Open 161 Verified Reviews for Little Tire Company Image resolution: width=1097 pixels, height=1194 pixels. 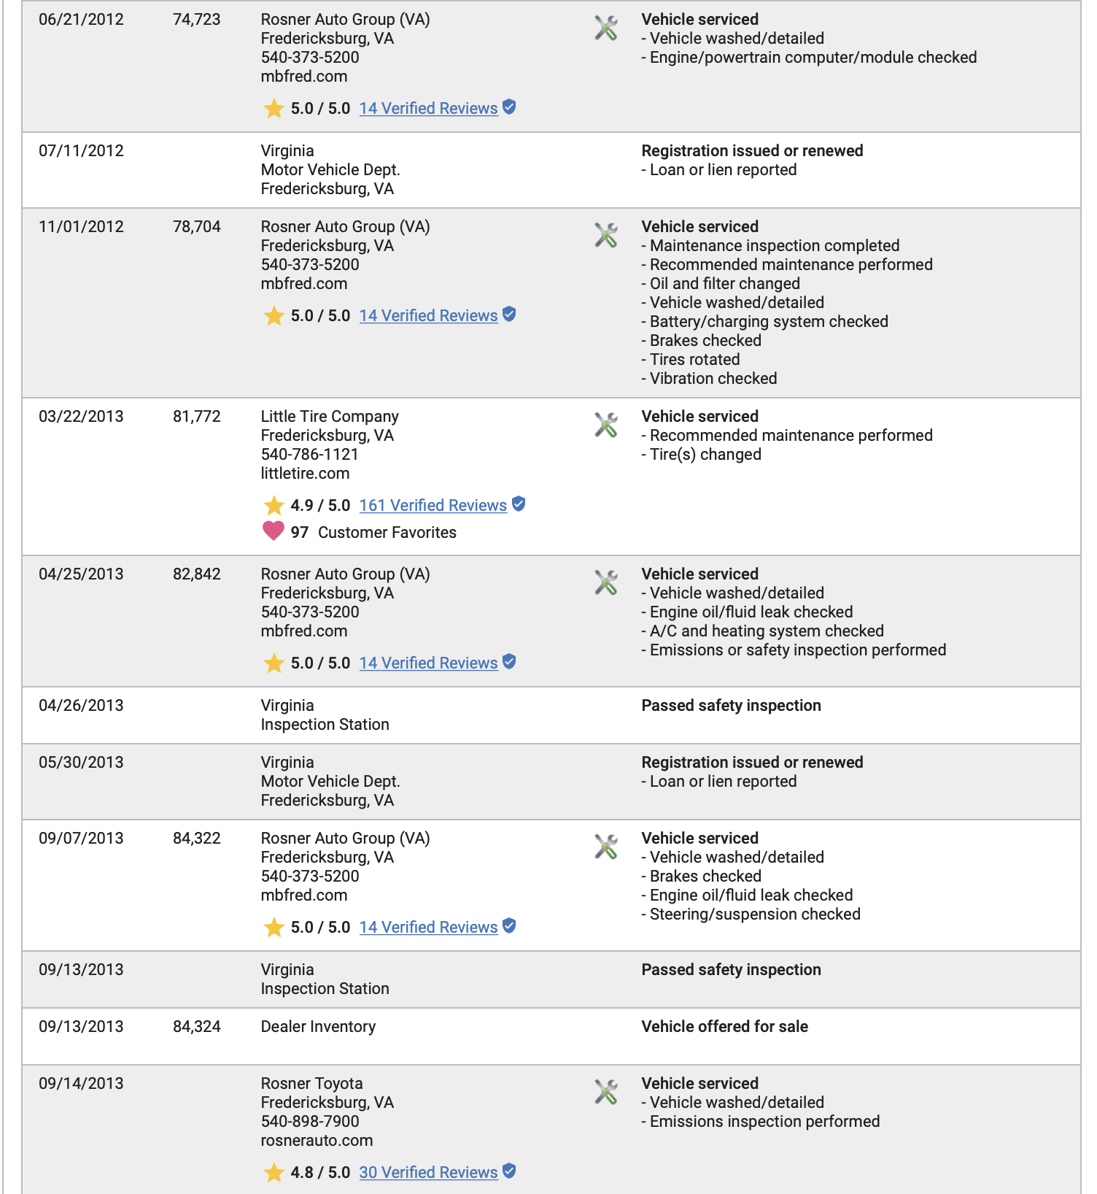click(x=433, y=505)
